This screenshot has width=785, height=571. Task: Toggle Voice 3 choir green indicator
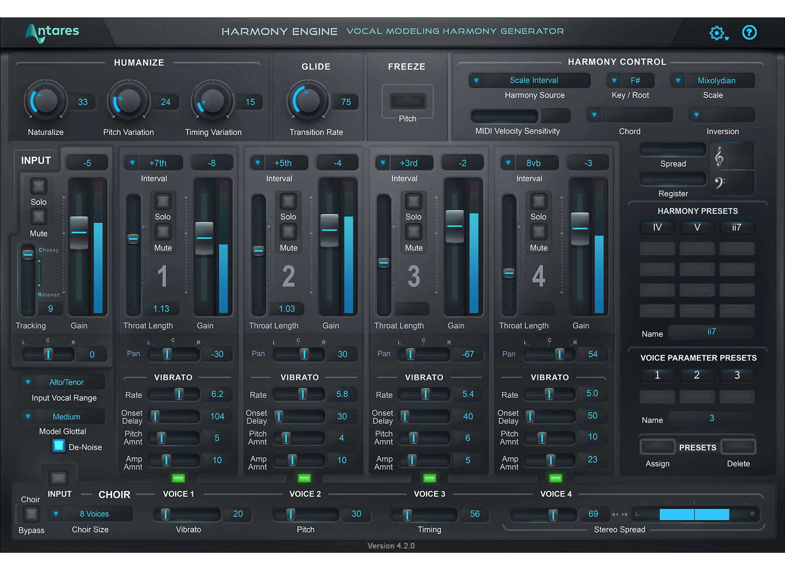tap(429, 478)
